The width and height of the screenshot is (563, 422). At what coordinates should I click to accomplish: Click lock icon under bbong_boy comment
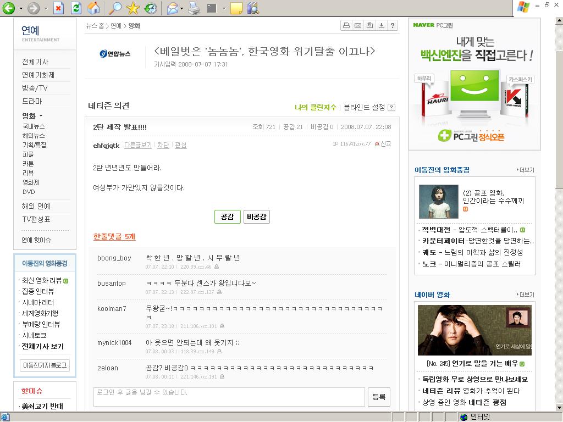(217, 266)
